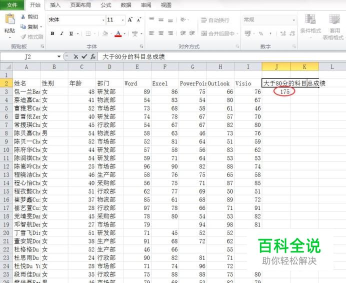This screenshot has height=283, width=346.
Task: Open the File (文件) tab
Action: [12, 5]
